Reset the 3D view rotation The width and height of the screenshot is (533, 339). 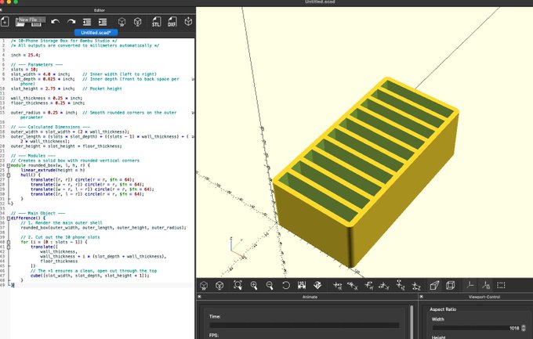click(x=286, y=285)
